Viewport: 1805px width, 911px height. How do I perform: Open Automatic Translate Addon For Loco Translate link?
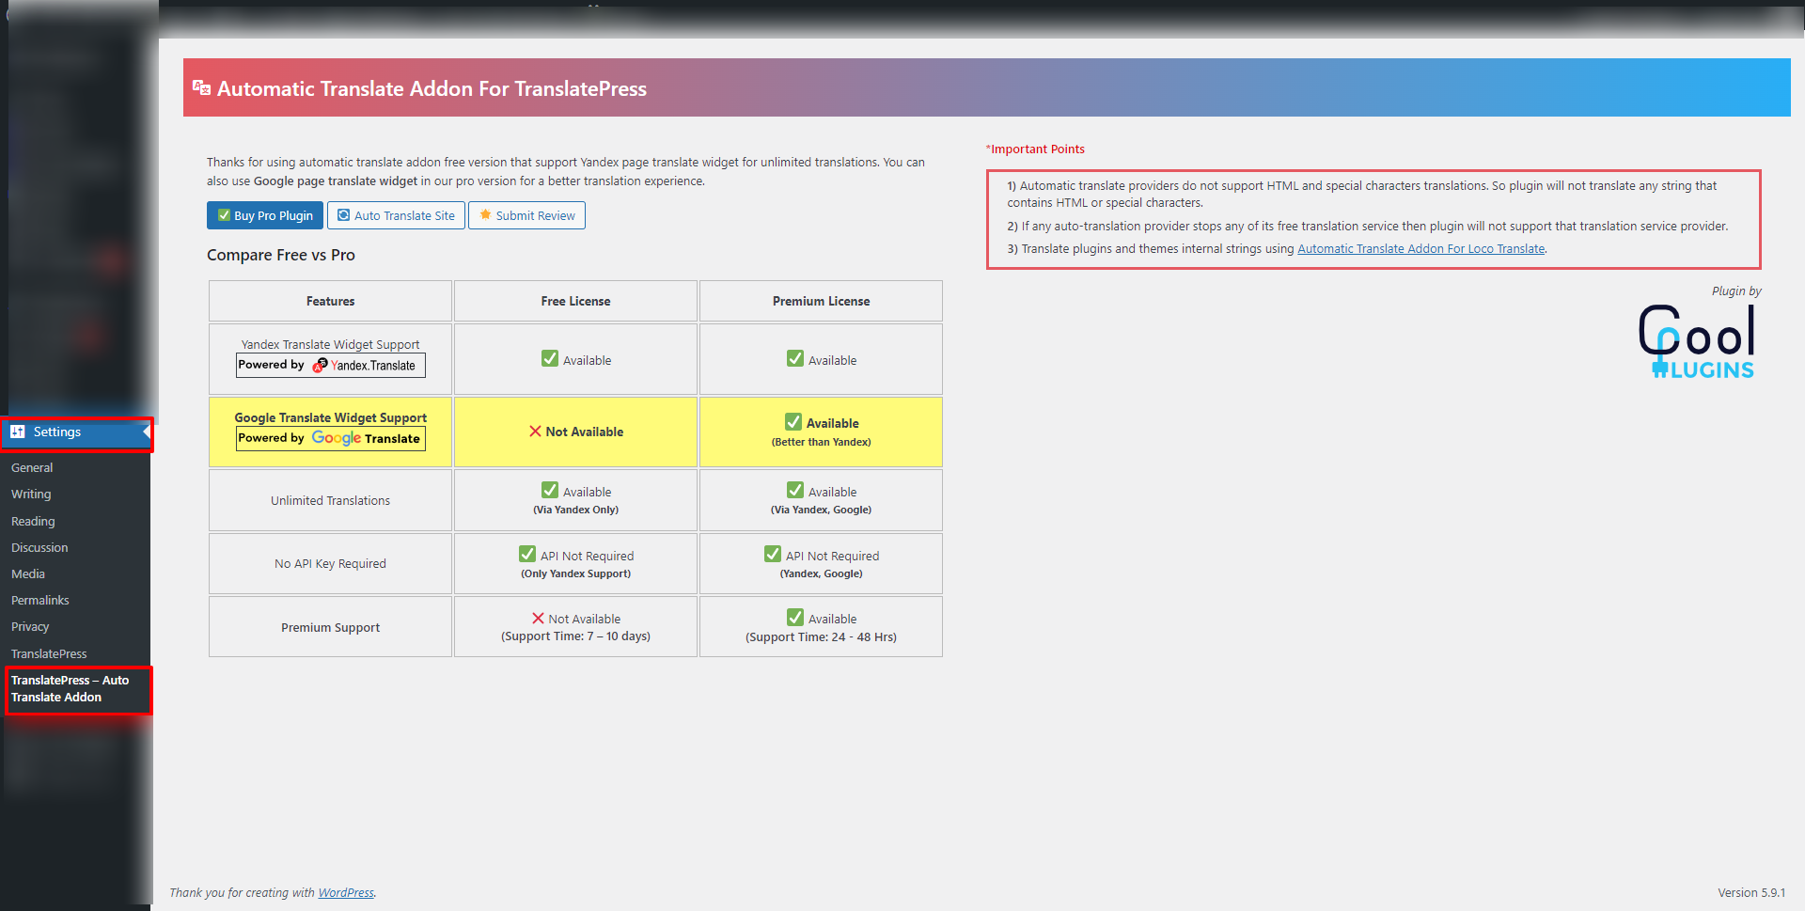(x=1420, y=249)
